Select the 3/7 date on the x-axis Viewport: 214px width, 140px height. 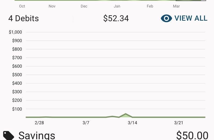coord(86,123)
